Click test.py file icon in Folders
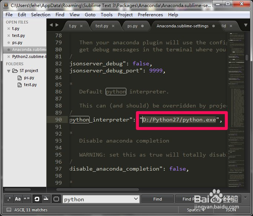 pyautogui.click(x=20, y=85)
